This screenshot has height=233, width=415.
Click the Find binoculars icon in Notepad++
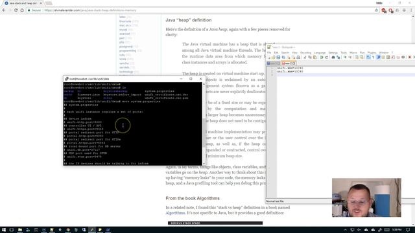pos(333,58)
